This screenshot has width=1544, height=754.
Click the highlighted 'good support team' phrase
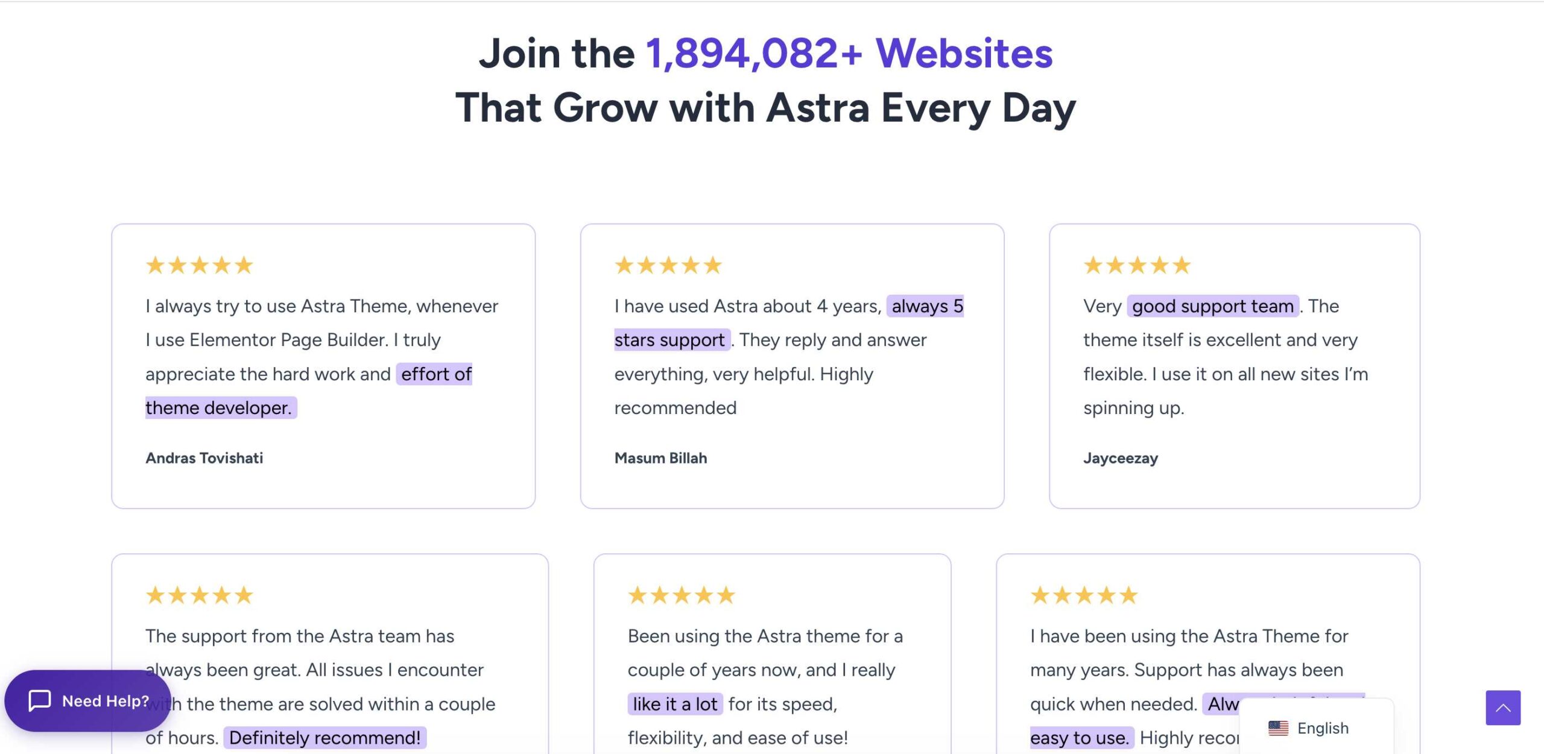pyautogui.click(x=1213, y=306)
